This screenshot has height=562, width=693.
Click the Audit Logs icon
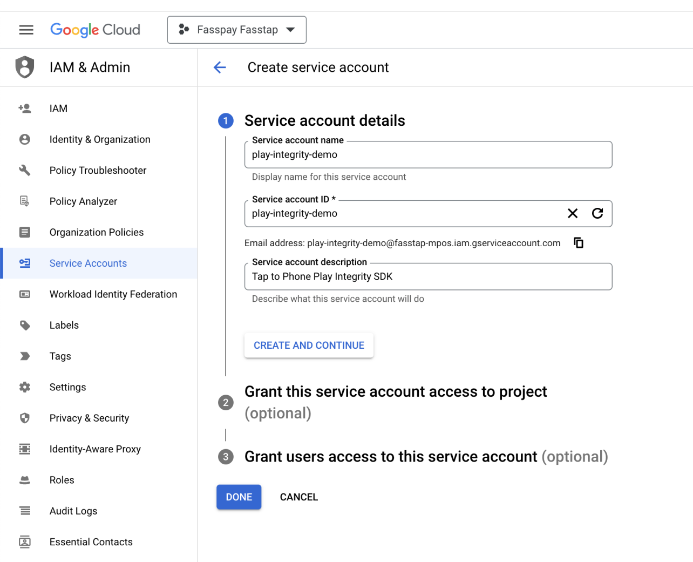(x=25, y=511)
